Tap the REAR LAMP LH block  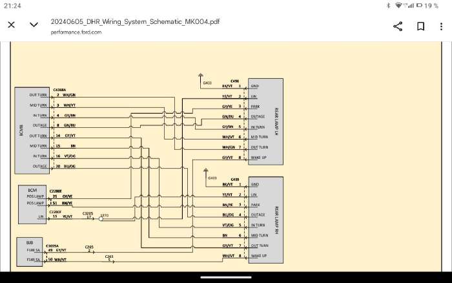point(265,121)
